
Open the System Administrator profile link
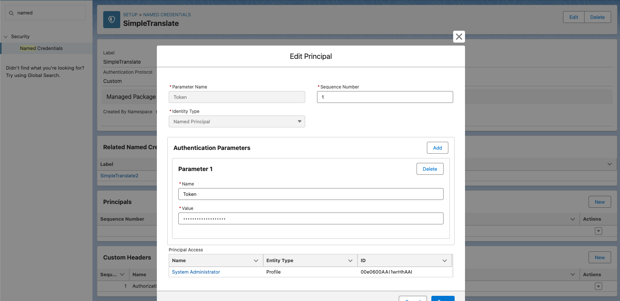point(196,272)
